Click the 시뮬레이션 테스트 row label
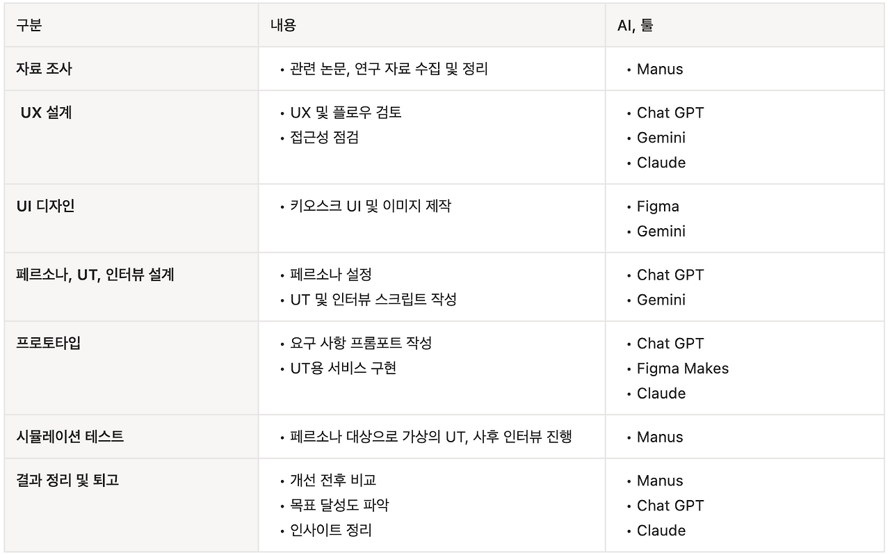Screen dimensions: 890x555 pos(70,437)
